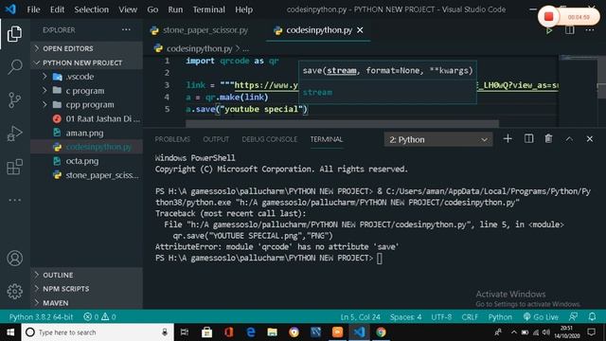Open the Run menu
606x341 pixels.
[175, 9]
